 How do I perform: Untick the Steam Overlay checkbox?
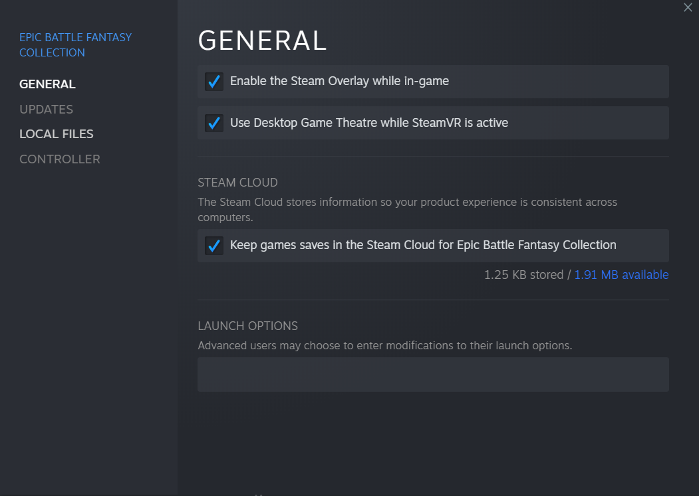tap(214, 82)
